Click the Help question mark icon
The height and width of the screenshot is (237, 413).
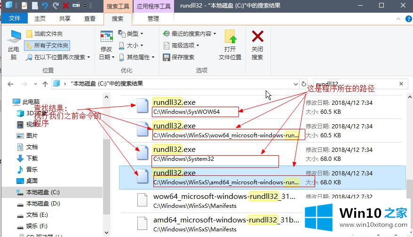(x=408, y=19)
